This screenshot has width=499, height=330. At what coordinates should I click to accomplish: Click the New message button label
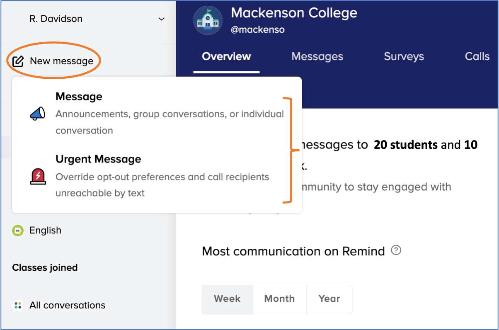(x=62, y=61)
